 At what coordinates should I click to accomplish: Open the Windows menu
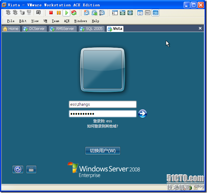[x=80, y=21]
